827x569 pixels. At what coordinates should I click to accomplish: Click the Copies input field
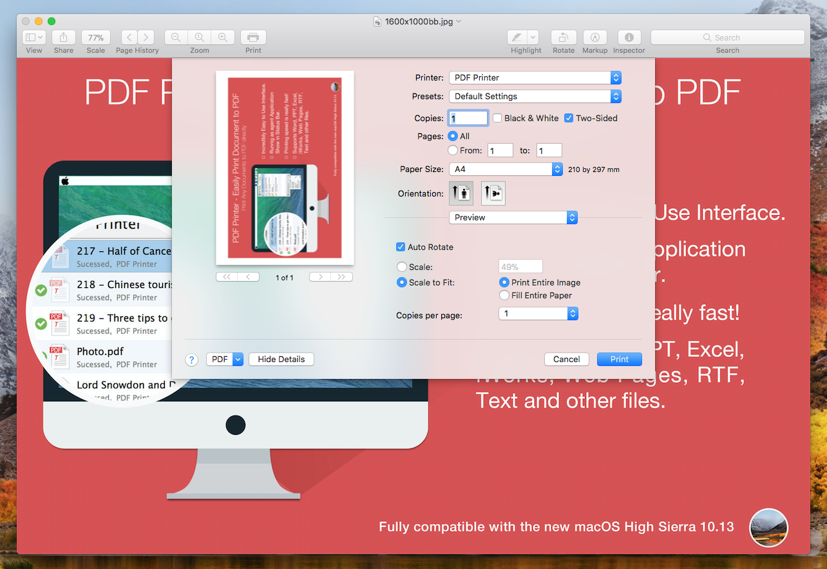468,118
